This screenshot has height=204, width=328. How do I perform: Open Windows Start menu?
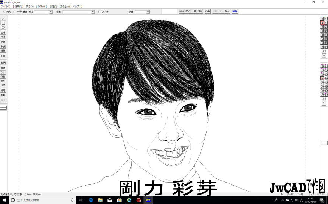(4, 200)
